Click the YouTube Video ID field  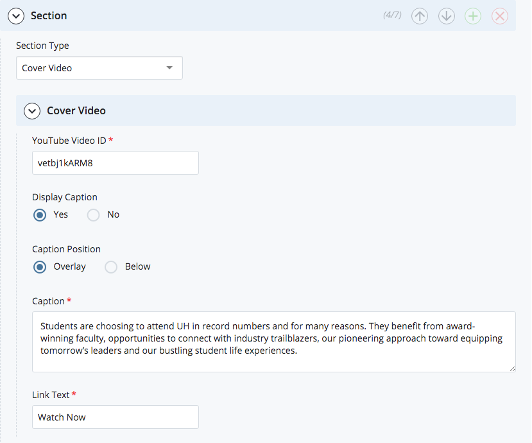coord(116,163)
